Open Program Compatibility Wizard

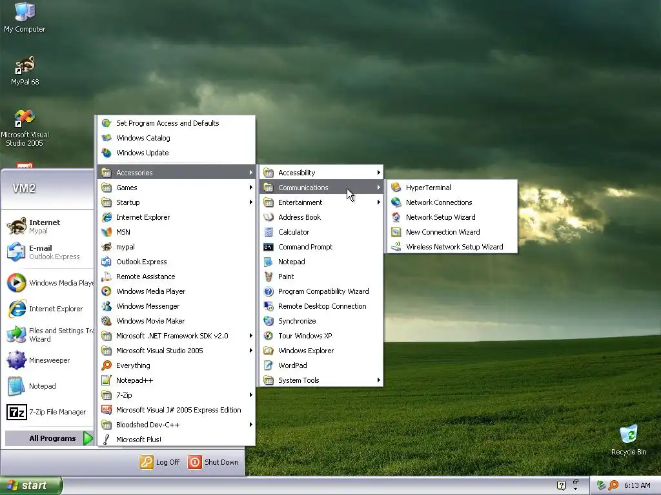[321, 291]
